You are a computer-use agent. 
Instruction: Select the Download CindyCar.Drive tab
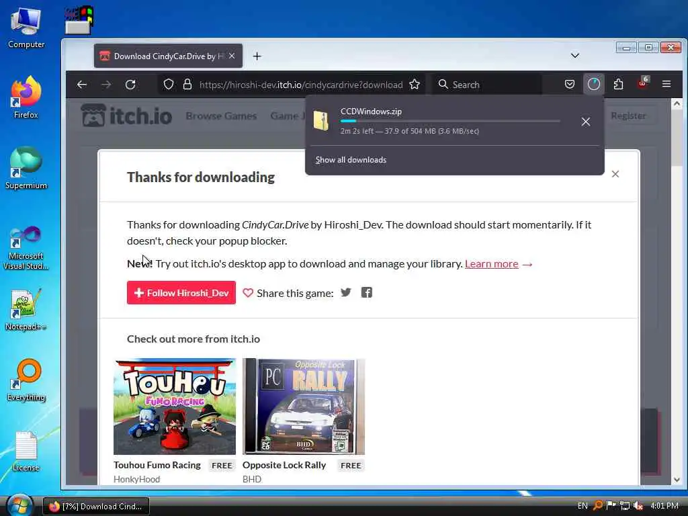[x=168, y=56]
